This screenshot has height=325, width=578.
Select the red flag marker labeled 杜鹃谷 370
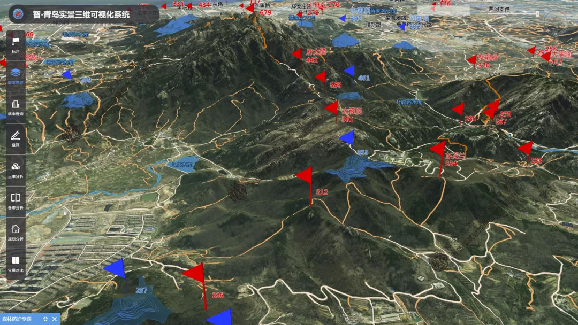[472, 59]
